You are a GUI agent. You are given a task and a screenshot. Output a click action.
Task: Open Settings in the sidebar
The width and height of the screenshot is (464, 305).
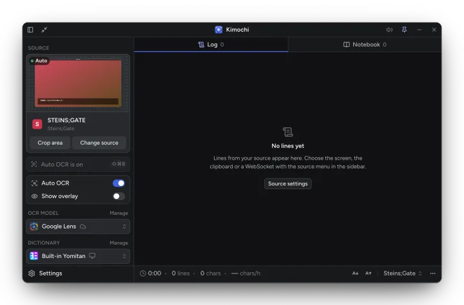pyautogui.click(x=45, y=273)
